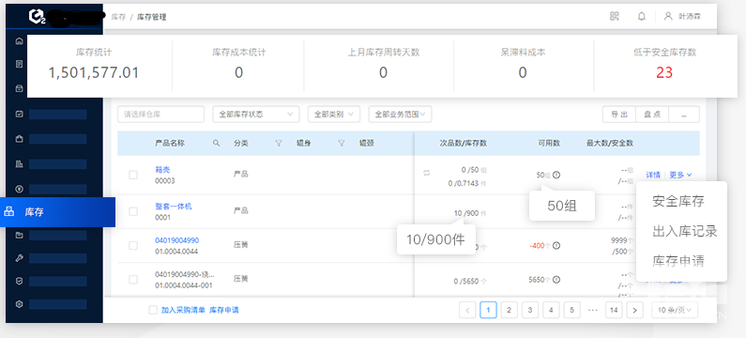Click the 盘点 stocktake button

click(652, 115)
